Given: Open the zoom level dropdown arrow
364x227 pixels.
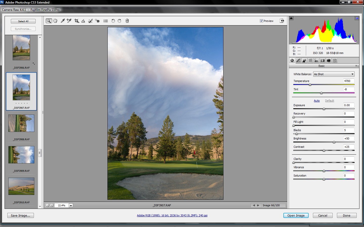Looking at the screenshot, I should point(71,206).
